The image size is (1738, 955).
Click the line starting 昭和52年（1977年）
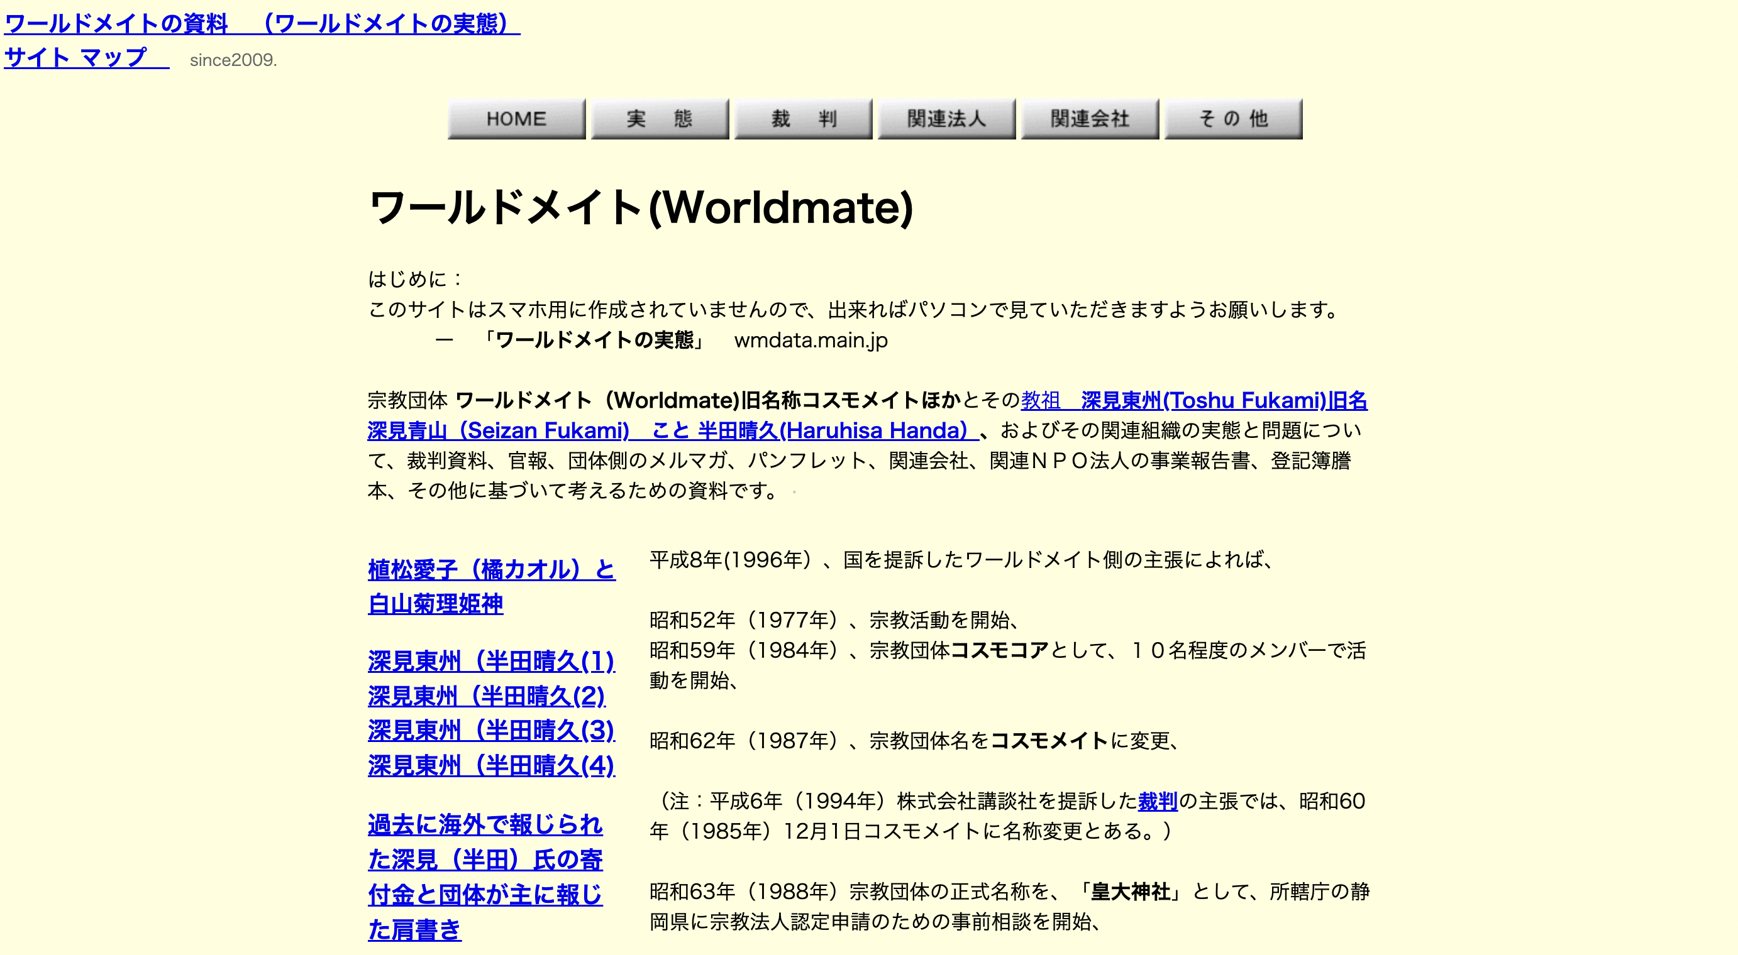coord(834,620)
